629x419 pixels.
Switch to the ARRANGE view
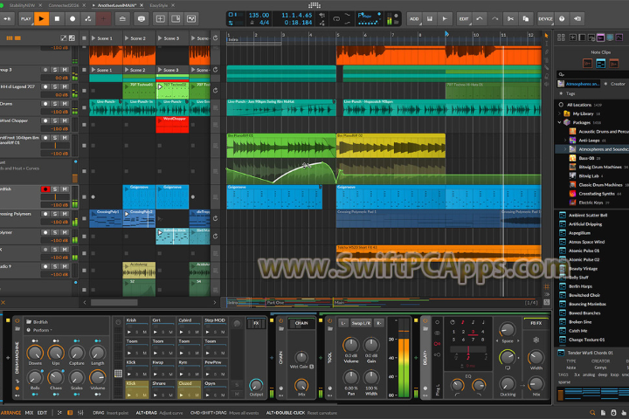[10, 413]
